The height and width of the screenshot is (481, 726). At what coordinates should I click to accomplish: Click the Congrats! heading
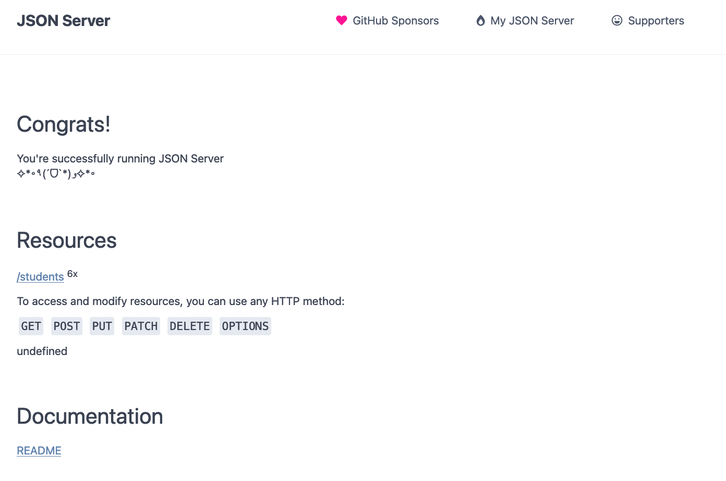tap(64, 124)
